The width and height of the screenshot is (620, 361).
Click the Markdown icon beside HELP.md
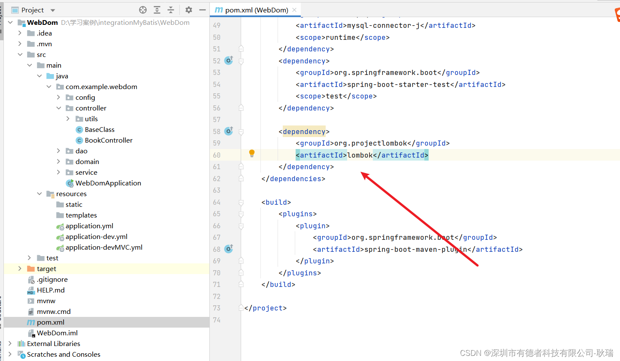[31, 290]
